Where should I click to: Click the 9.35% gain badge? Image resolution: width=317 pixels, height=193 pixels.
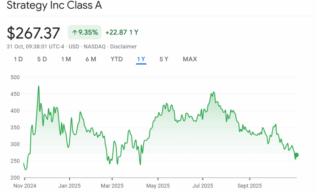click(x=85, y=32)
